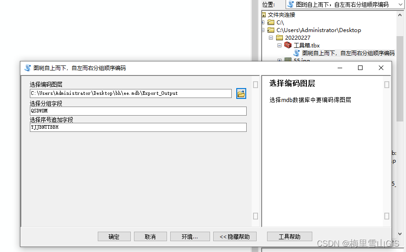Click the script tool icon in the dialog title bar

coord(28,68)
